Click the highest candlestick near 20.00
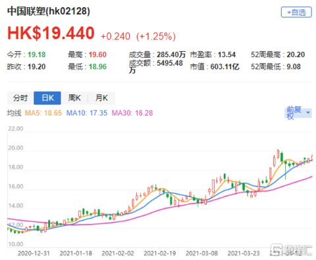The height and width of the screenshot is (260, 316). [278, 154]
